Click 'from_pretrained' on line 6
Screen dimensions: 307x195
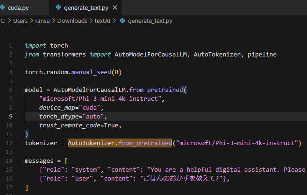[156, 90]
